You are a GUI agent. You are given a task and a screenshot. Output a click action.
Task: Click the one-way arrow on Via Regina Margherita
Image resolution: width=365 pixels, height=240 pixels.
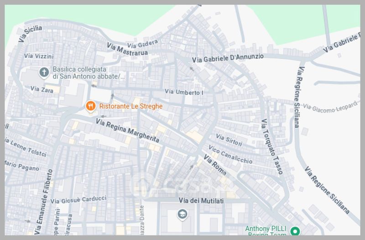[104, 116]
